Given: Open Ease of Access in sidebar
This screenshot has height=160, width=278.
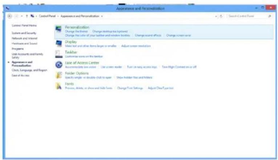Looking at the screenshot, I should click(x=21, y=76).
